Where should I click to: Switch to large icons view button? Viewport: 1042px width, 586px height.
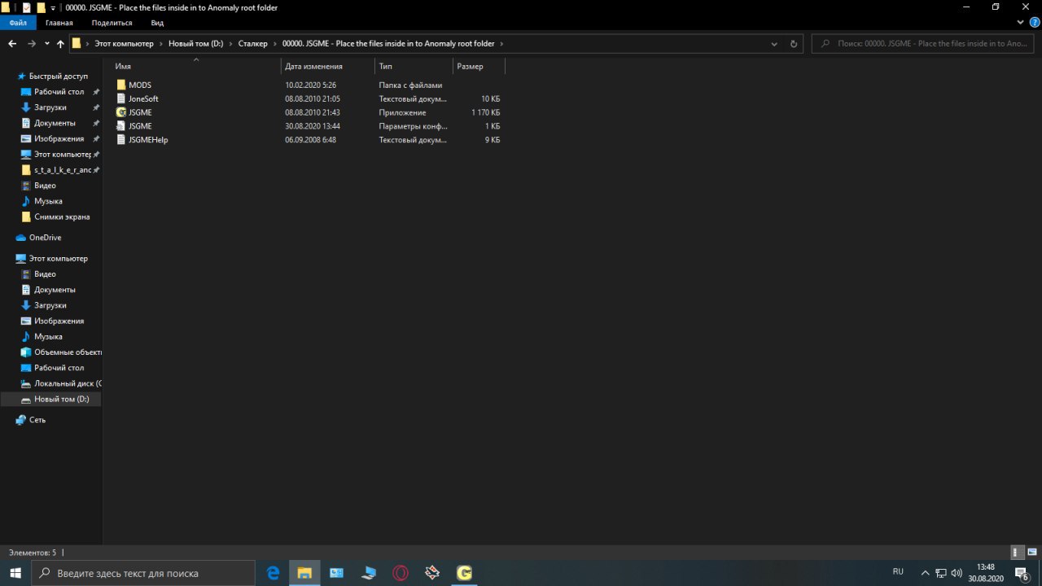(1032, 552)
